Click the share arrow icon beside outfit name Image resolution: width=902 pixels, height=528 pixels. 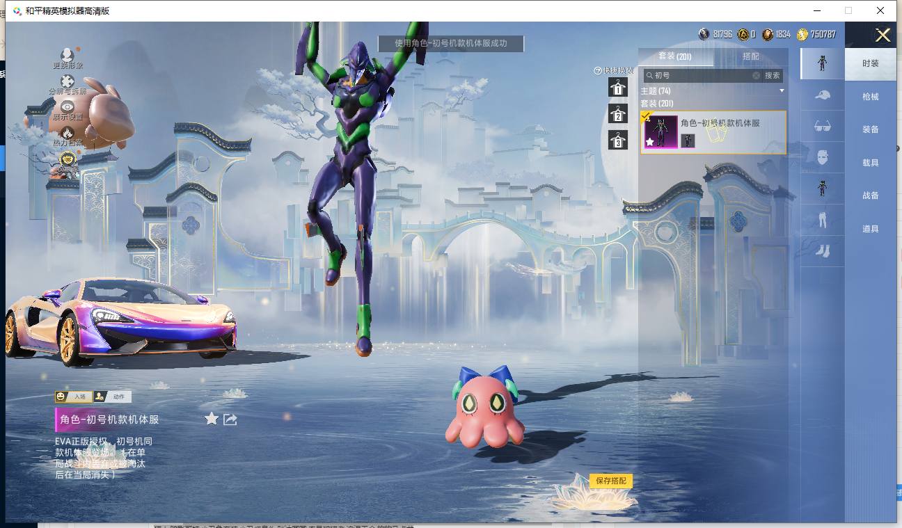coord(230,419)
